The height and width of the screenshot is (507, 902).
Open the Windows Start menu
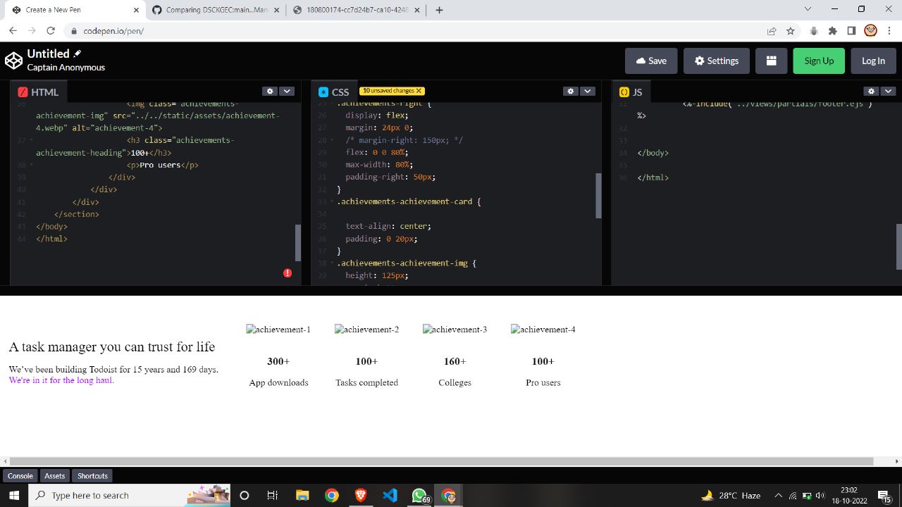13,495
